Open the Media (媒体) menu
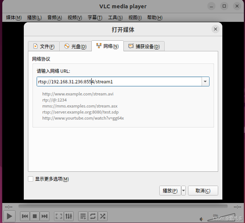245x223 pixels. [x=14, y=17]
